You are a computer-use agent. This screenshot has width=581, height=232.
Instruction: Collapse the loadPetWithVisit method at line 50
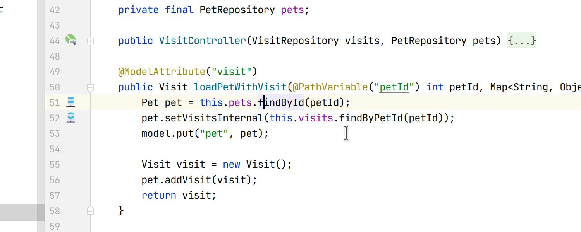[x=90, y=88]
